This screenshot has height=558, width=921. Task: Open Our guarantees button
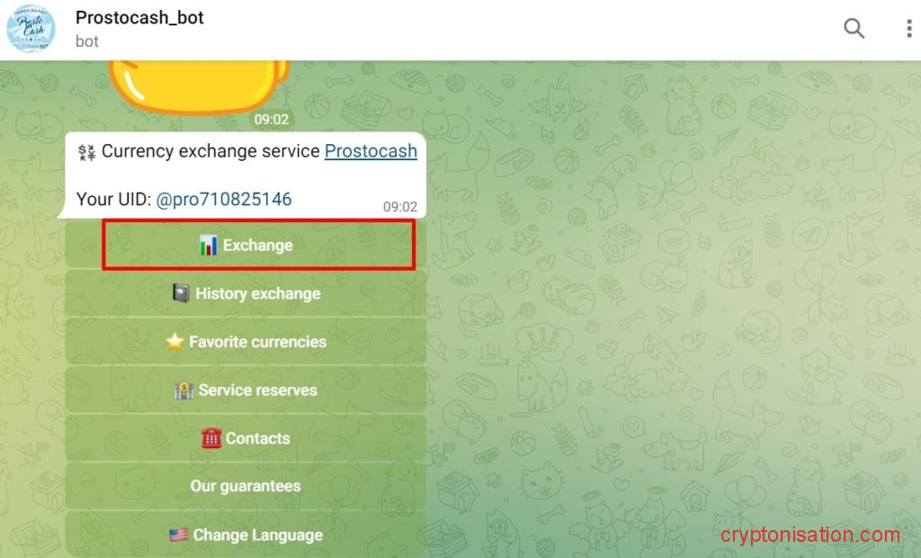246,486
